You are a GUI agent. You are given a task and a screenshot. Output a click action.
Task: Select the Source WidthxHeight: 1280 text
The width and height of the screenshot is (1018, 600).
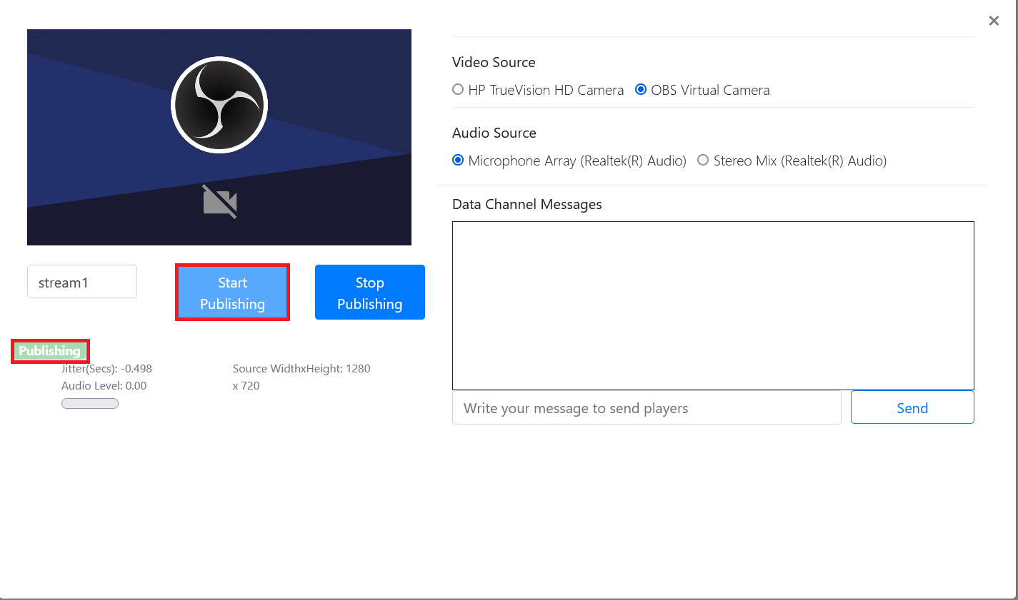point(301,369)
